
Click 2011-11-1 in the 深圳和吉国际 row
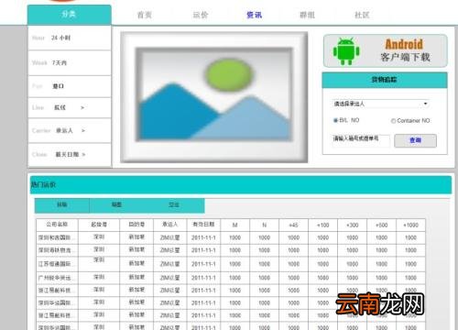pos(203,237)
